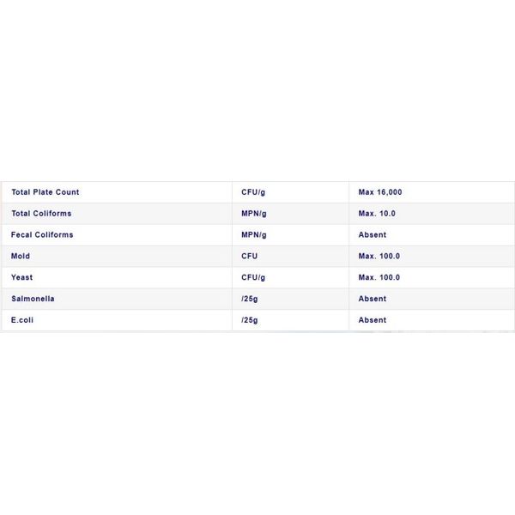This screenshot has width=515, height=515.
Task: Click /25g unit in Salmonella row
Action: pyautogui.click(x=250, y=300)
